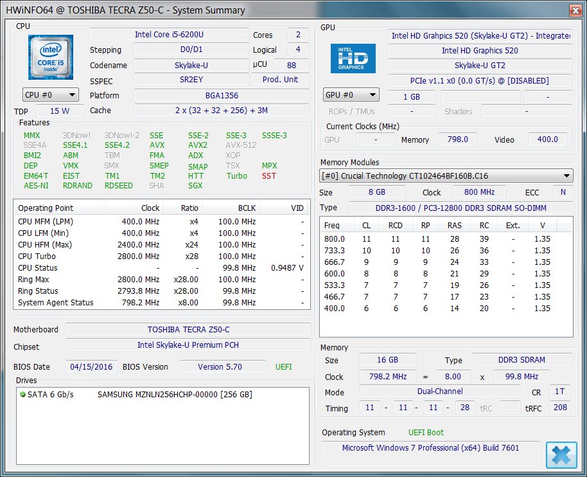Viewport: 587px width, 477px height.
Task: Click the AES-NI feature label
Action: pyautogui.click(x=36, y=186)
